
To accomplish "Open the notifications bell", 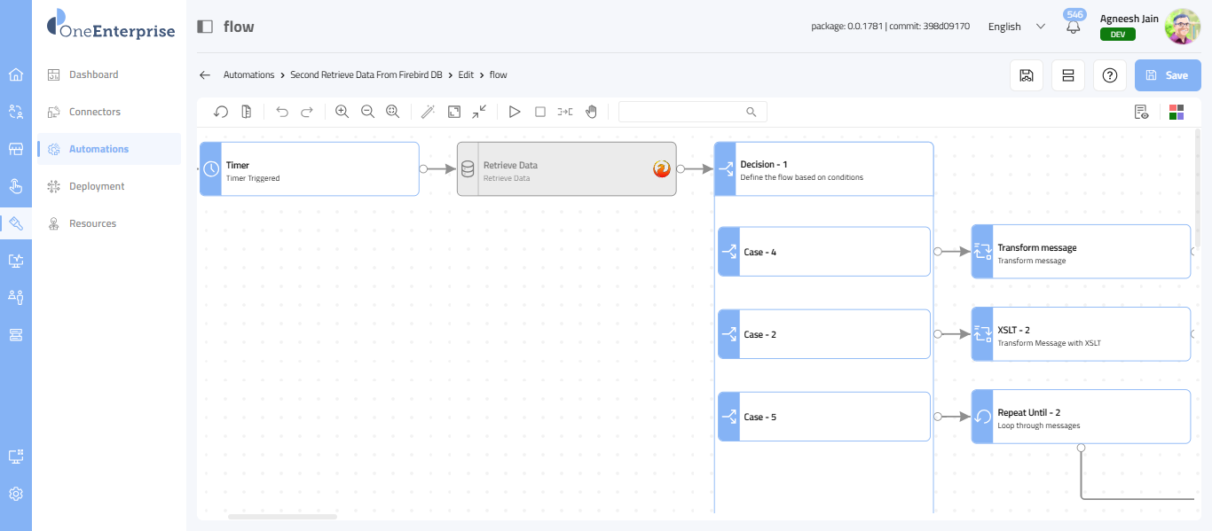I will point(1074,27).
